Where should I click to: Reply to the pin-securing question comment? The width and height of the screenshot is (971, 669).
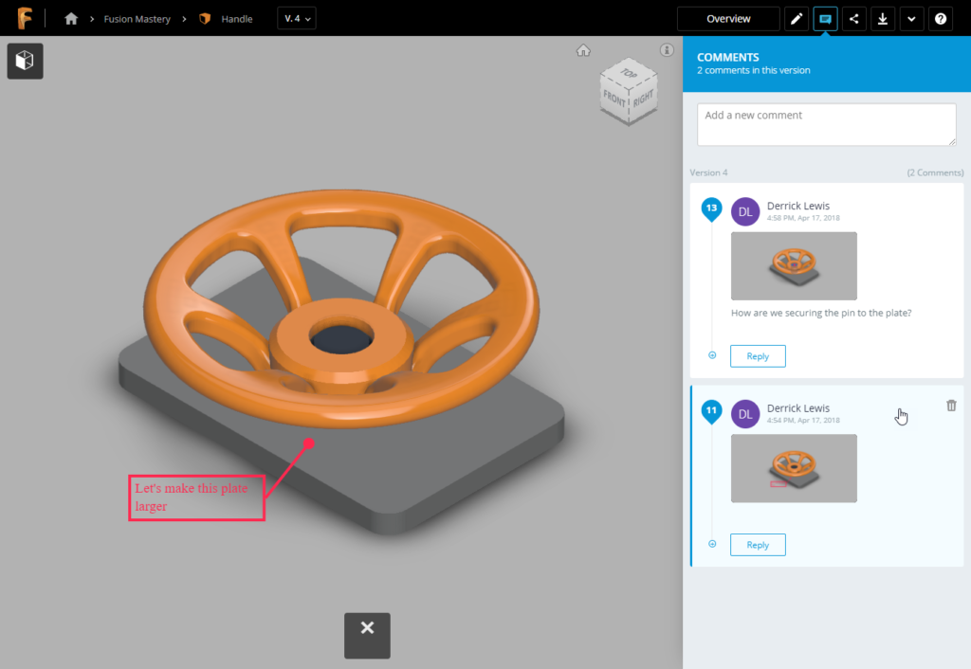758,355
